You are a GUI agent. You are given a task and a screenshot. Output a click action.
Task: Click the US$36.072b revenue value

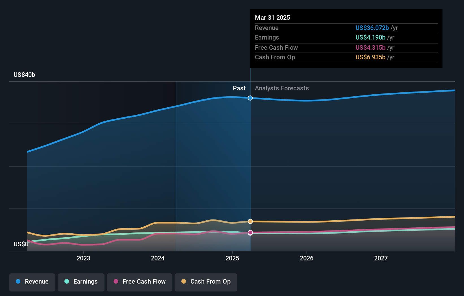pos(372,28)
